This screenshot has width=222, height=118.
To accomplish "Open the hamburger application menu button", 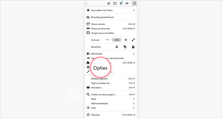I will (134, 3).
